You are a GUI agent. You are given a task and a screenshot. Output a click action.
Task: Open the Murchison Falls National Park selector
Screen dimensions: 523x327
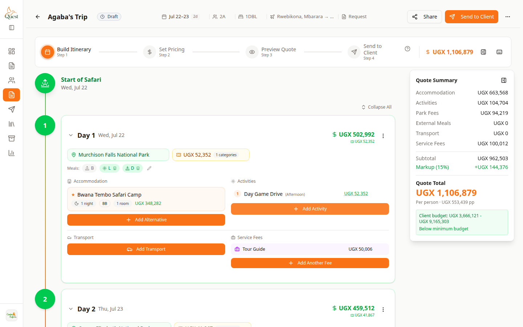point(118,155)
